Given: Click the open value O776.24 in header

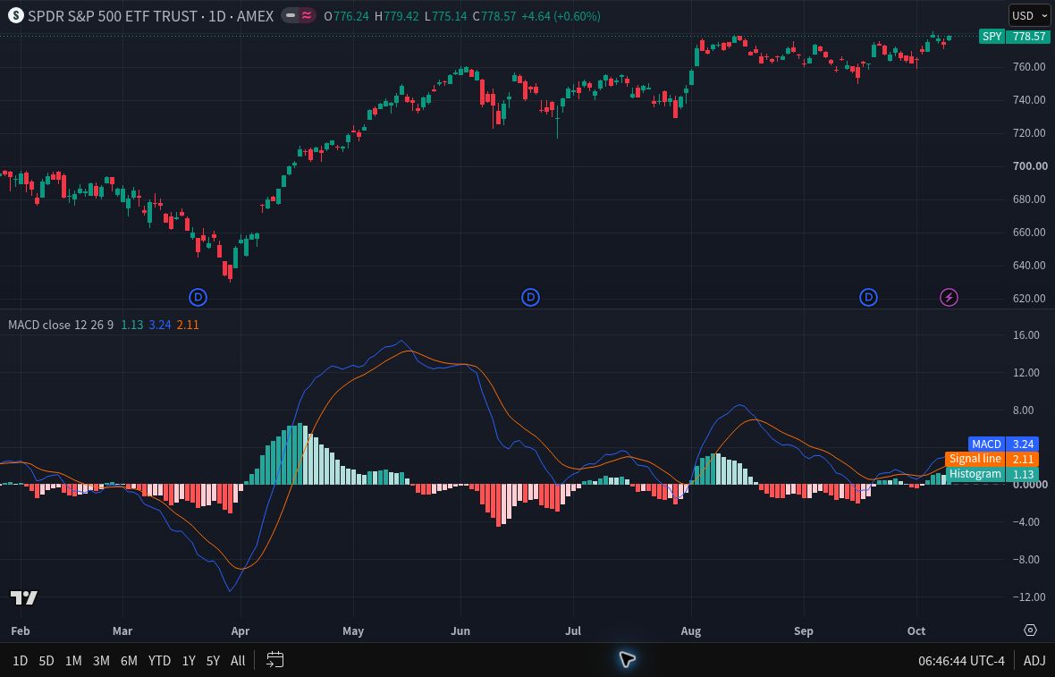Looking at the screenshot, I should (346, 15).
